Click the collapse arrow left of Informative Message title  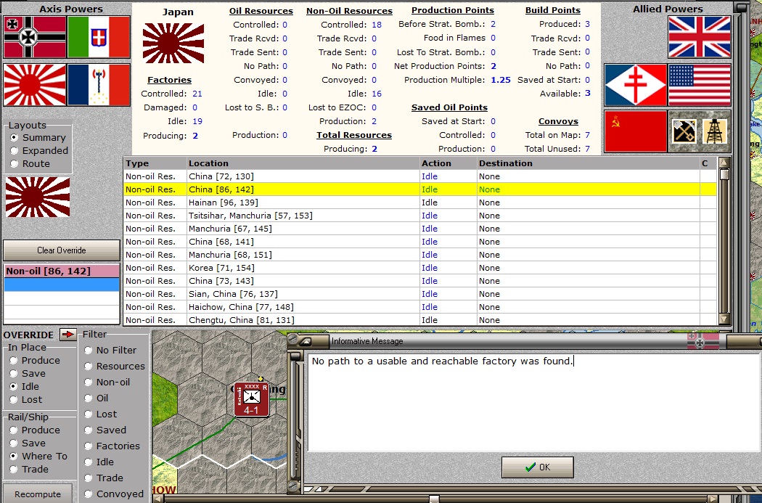pos(305,341)
